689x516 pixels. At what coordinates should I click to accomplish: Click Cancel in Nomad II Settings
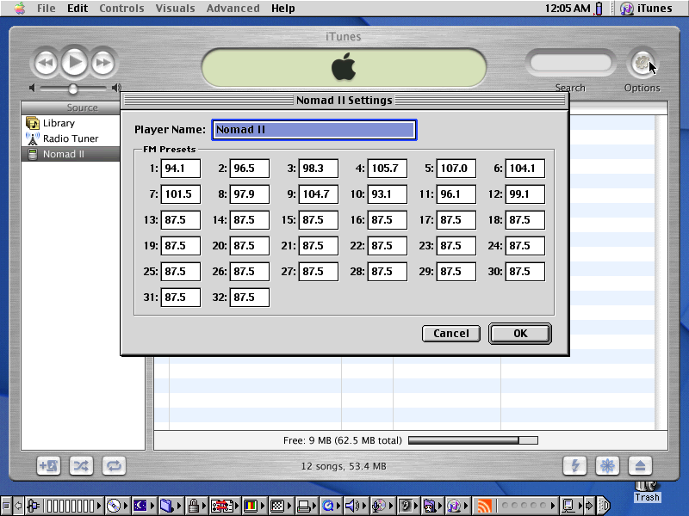coord(450,334)
